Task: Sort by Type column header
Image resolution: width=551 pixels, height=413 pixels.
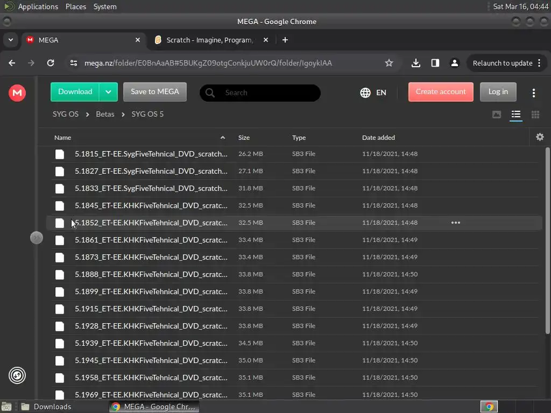Action: 299,138
